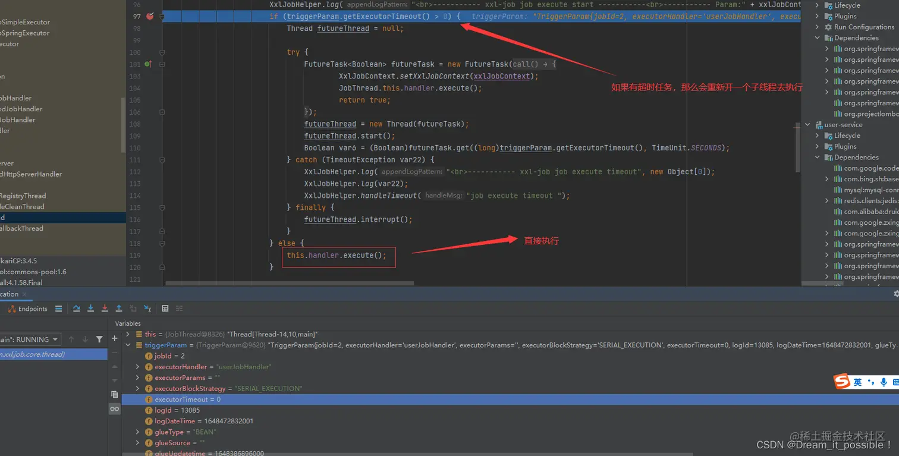Select TriggerCallbackThread in project tree
Viewport: 899px width, 456px height.
point(21,228)
